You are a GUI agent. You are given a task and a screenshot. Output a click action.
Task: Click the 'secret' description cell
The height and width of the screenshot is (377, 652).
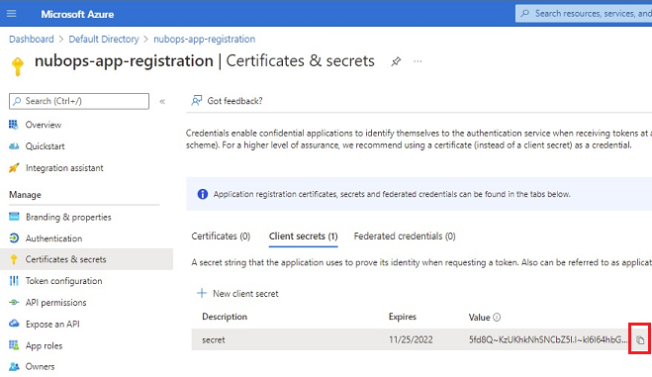(x=214, y=340)
